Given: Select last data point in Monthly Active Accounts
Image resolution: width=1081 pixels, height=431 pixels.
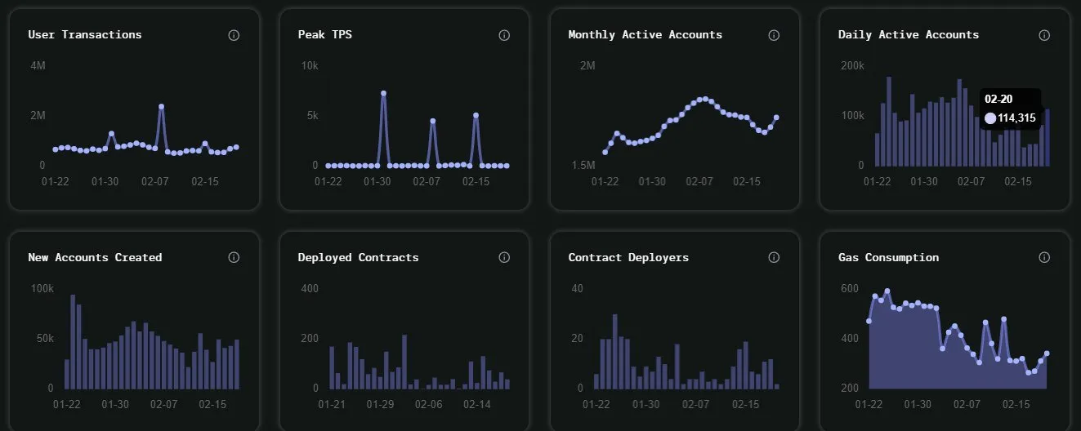Looking at the screenshot, I should coord(776,118).
